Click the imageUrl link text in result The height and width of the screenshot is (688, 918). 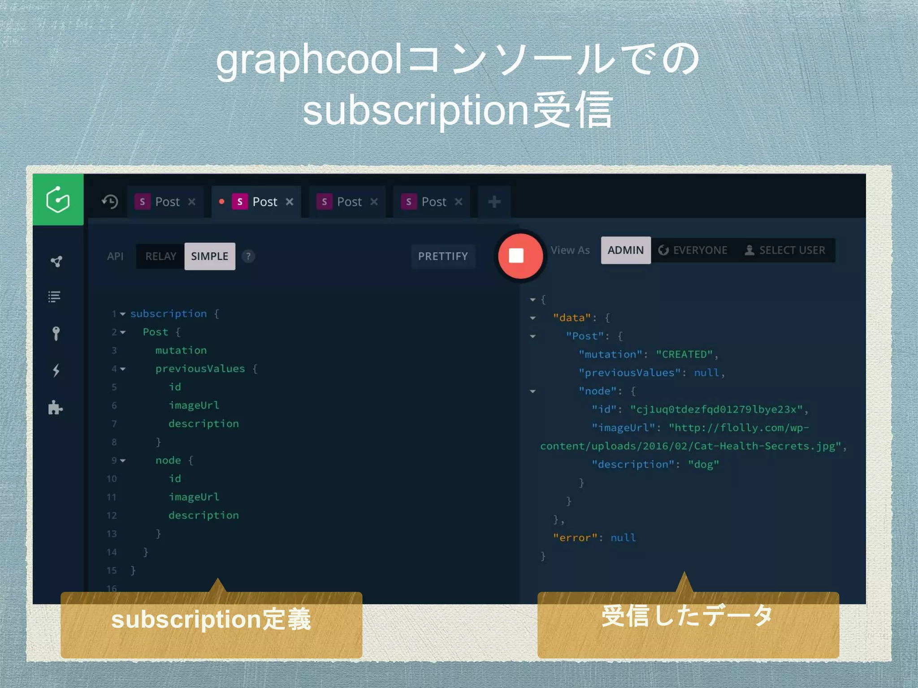pos(690,437)
